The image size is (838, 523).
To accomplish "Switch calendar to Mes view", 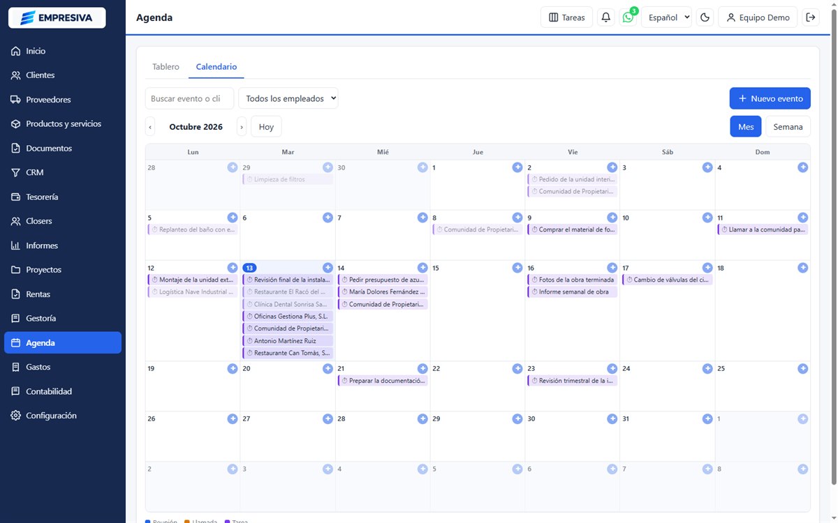I will click(x=746, y=127).
